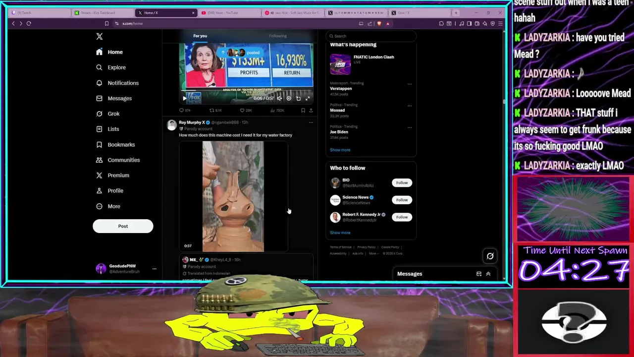The image size is (634, 357).
Task: Open Notifications bell icon
Action: point(99,83)
